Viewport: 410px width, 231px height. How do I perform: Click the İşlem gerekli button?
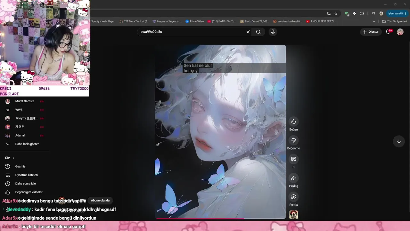coord(397,13)
